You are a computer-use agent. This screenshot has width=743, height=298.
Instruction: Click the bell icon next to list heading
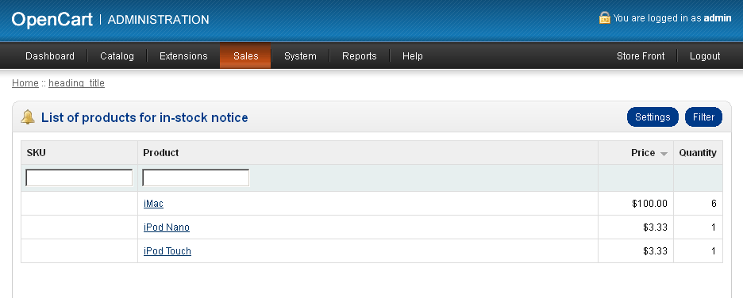tap(28, 117)
